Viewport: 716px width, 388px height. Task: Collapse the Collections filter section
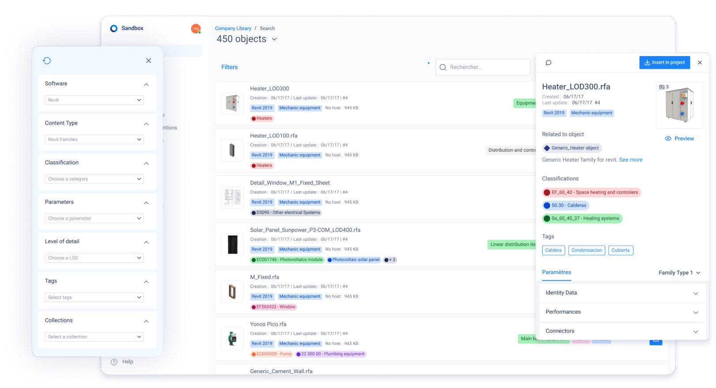tap(146, 321)
